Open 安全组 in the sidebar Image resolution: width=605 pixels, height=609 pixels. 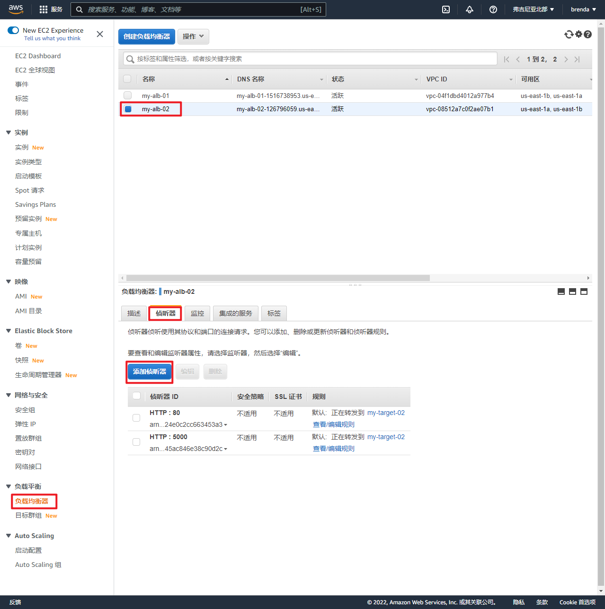pyautogui.click(x=25, y=410)
